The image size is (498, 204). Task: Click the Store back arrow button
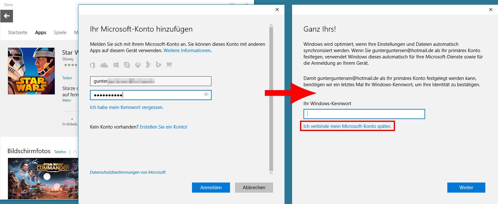tap(7, 16)
